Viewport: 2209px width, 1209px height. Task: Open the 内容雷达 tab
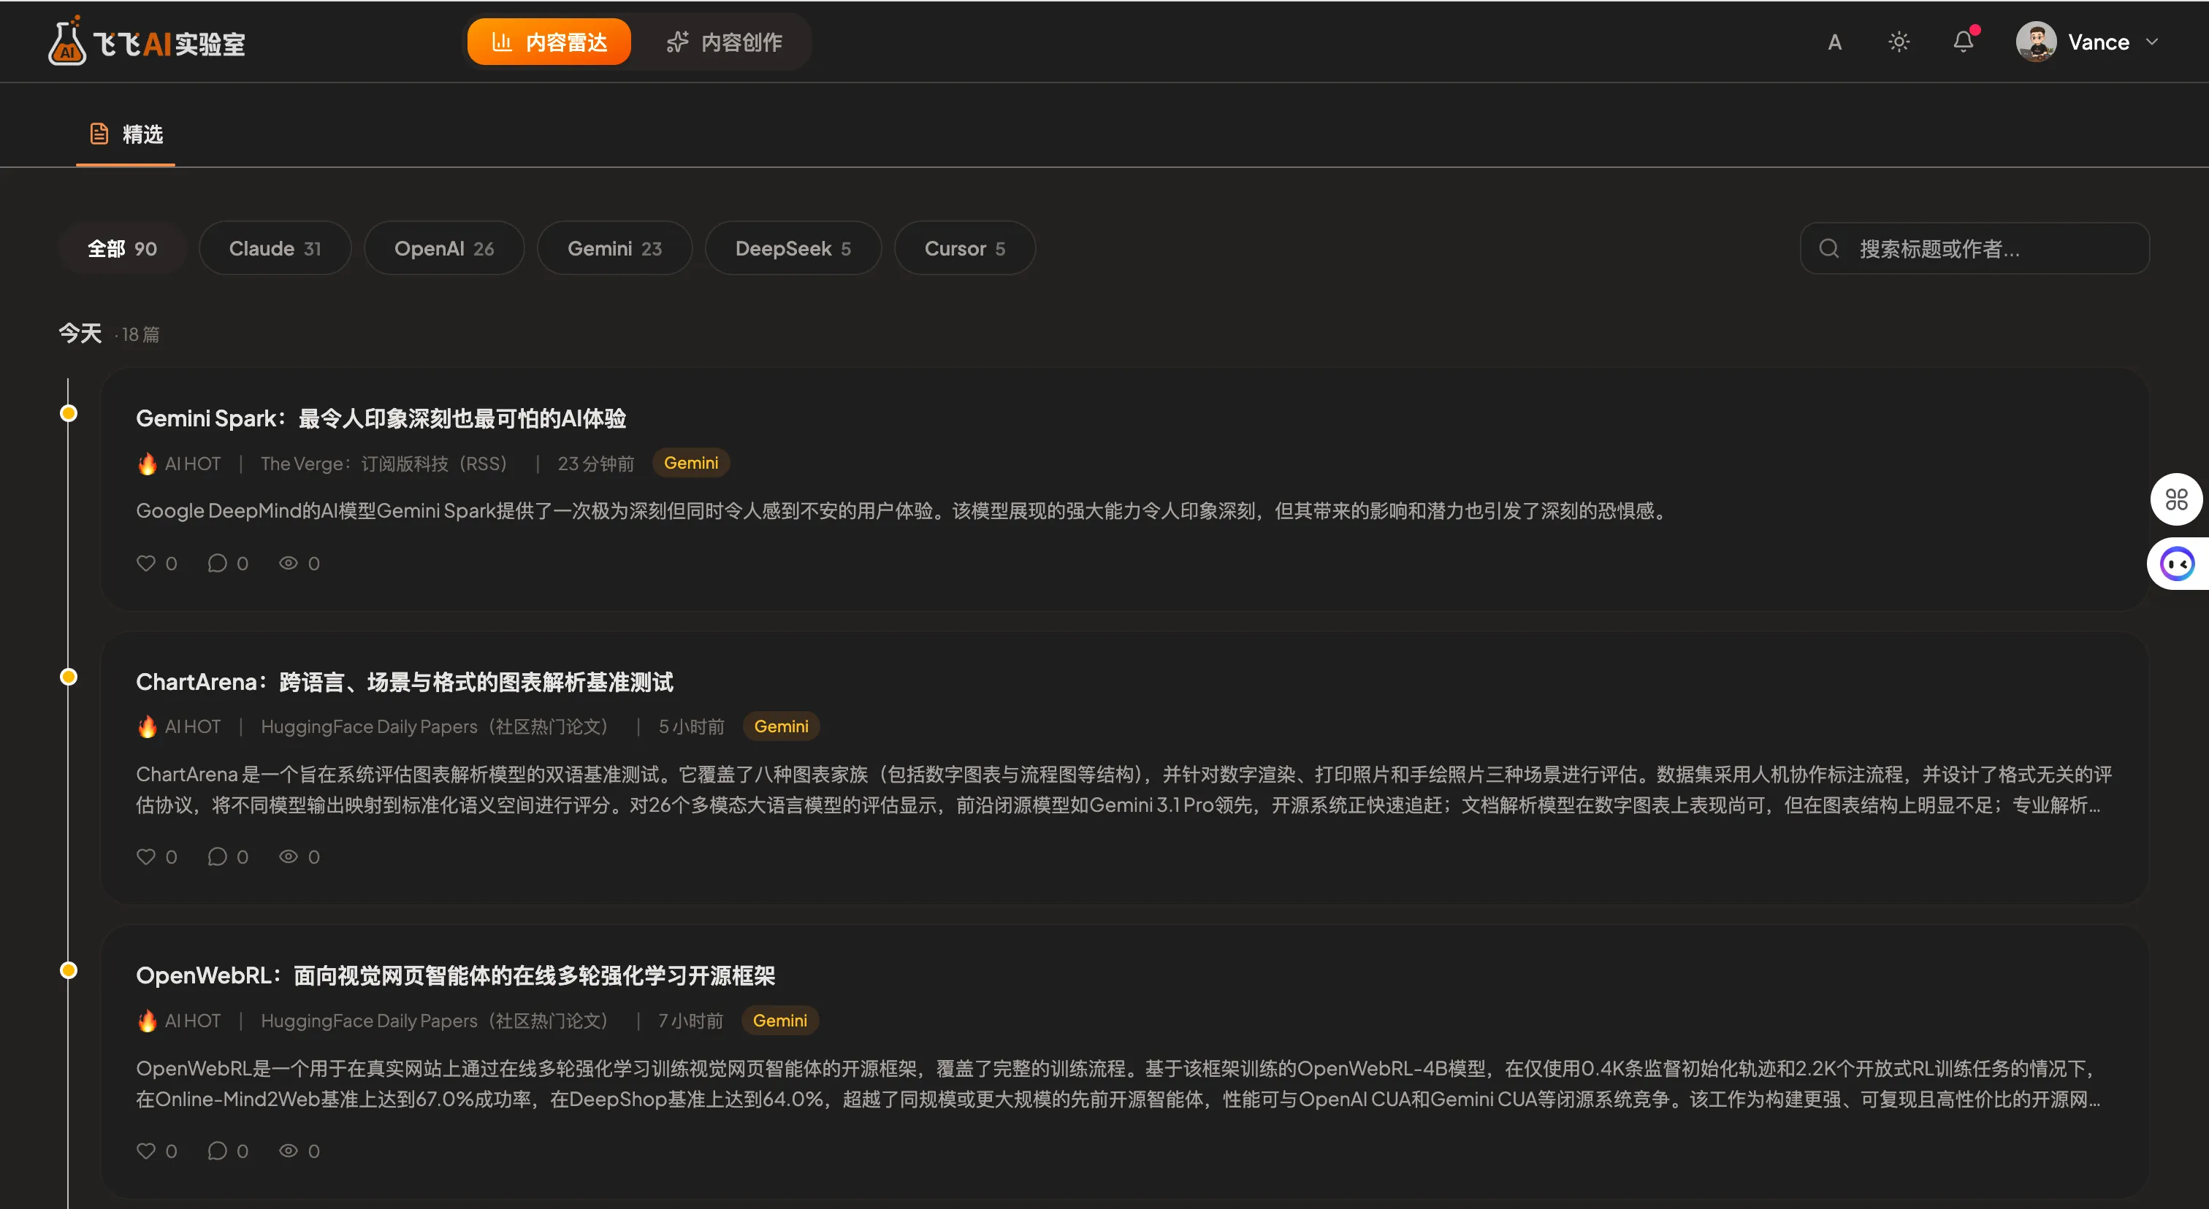pyautogui.click(x=549, y=42)
